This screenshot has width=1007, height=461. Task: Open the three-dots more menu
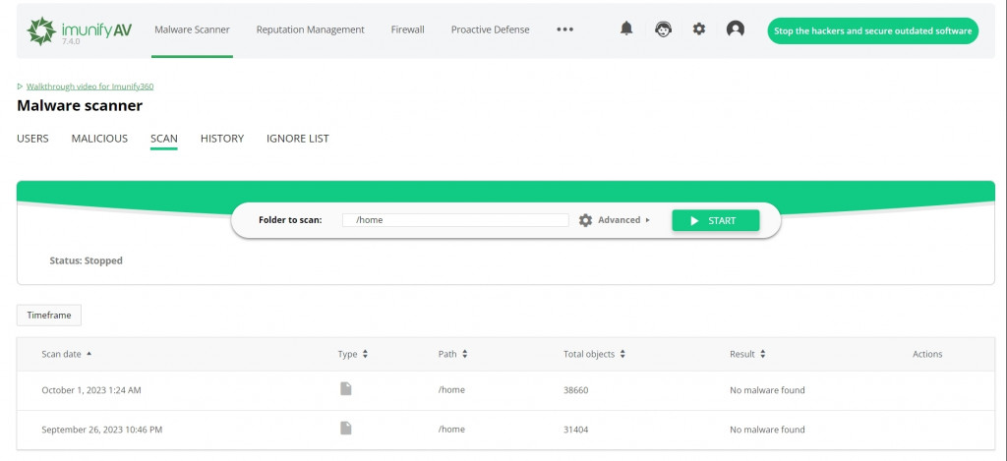[x=565, y=29]
